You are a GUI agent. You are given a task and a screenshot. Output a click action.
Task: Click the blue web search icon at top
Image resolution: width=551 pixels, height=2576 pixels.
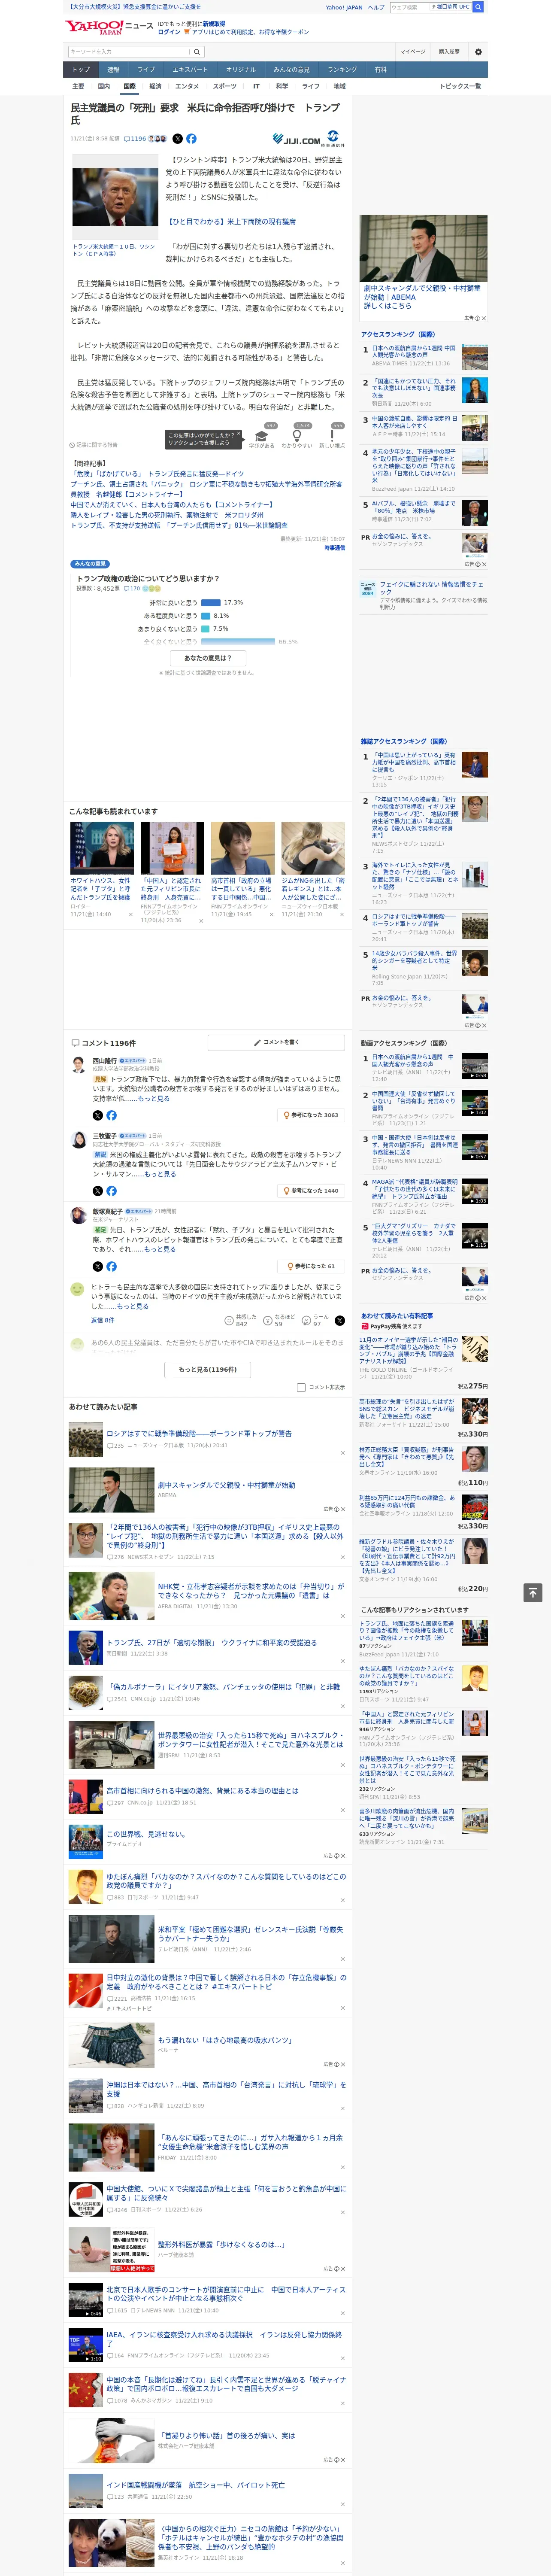click(478, 7)
